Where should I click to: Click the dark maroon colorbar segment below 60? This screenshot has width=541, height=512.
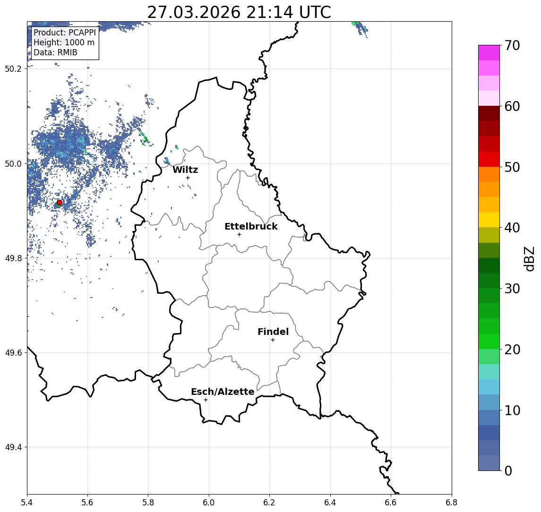[489, 113]
